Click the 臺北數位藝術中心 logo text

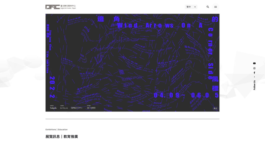pos(68,6)
